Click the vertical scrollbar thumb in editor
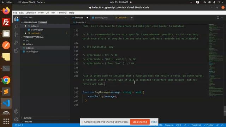This screenshot has width=226, height=127. pos(225,110)
